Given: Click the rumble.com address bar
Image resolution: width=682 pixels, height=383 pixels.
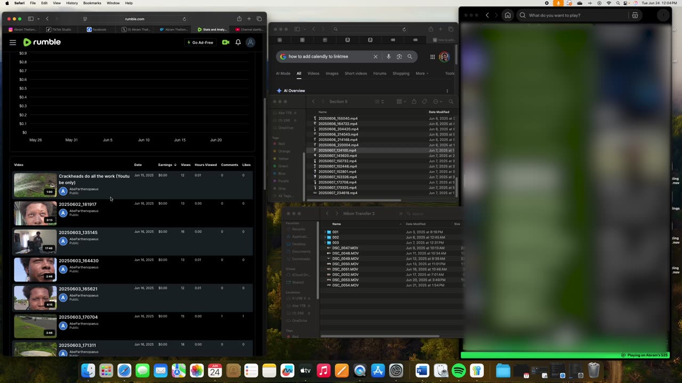Looking at the screenshot, I should click(x=134, y=19).
